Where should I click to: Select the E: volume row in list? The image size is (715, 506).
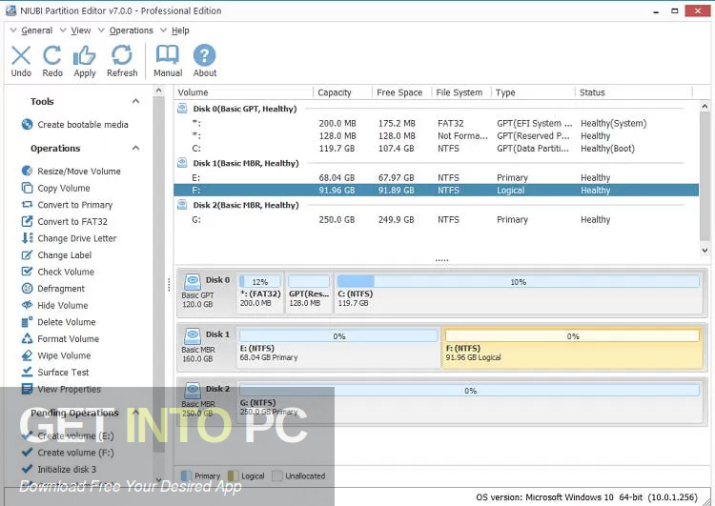click(x=436, y=178)
